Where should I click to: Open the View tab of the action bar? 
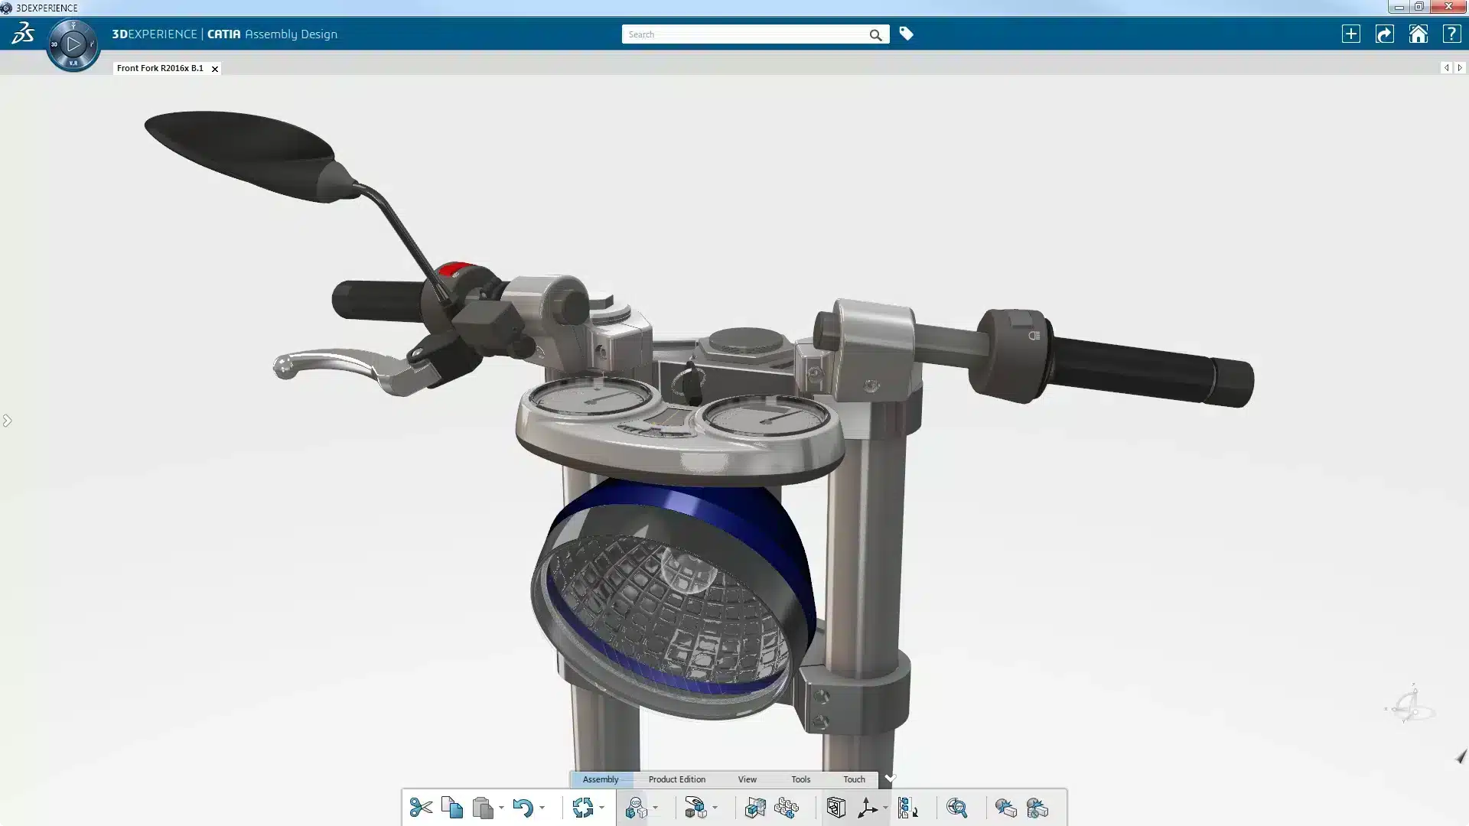tap(747, 779)
